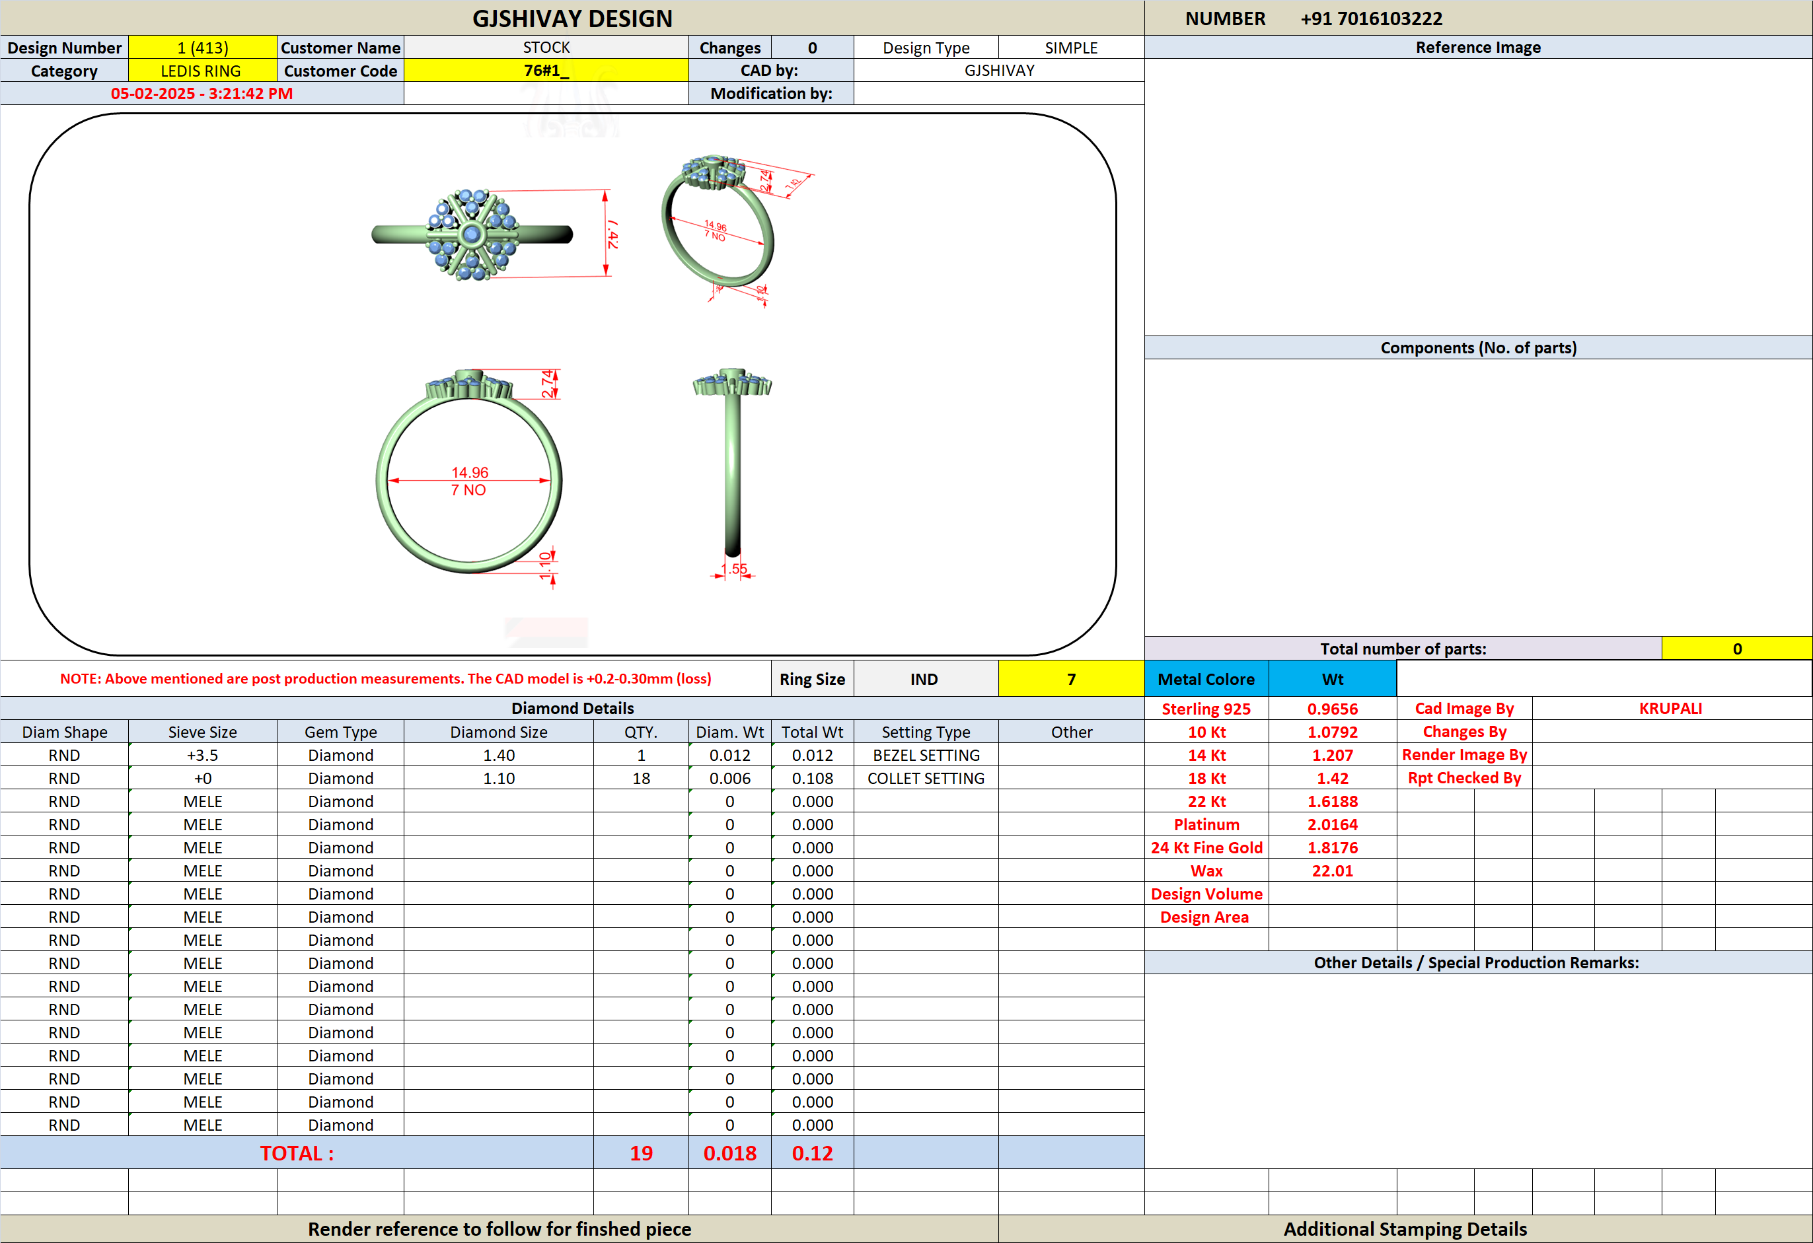Click Category value LEDIS RING
This screenshot has height=1243, width=1813.
click(202, 71)
